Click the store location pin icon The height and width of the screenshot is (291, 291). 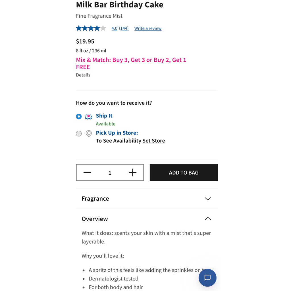(89, 134)
